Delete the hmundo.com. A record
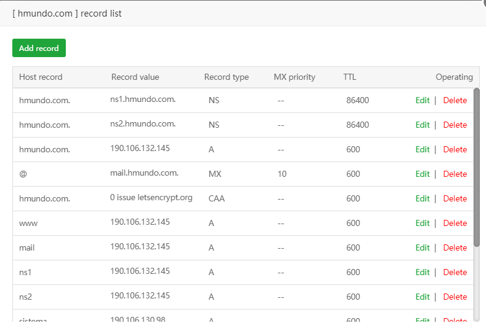Viewport: 486px width, 331px height. click(455, 149)
